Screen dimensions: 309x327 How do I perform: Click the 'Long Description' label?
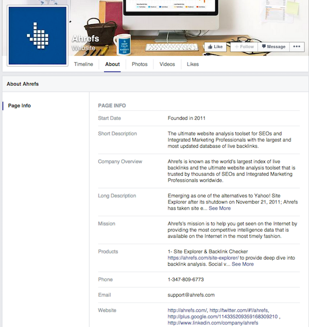point(117,196)
